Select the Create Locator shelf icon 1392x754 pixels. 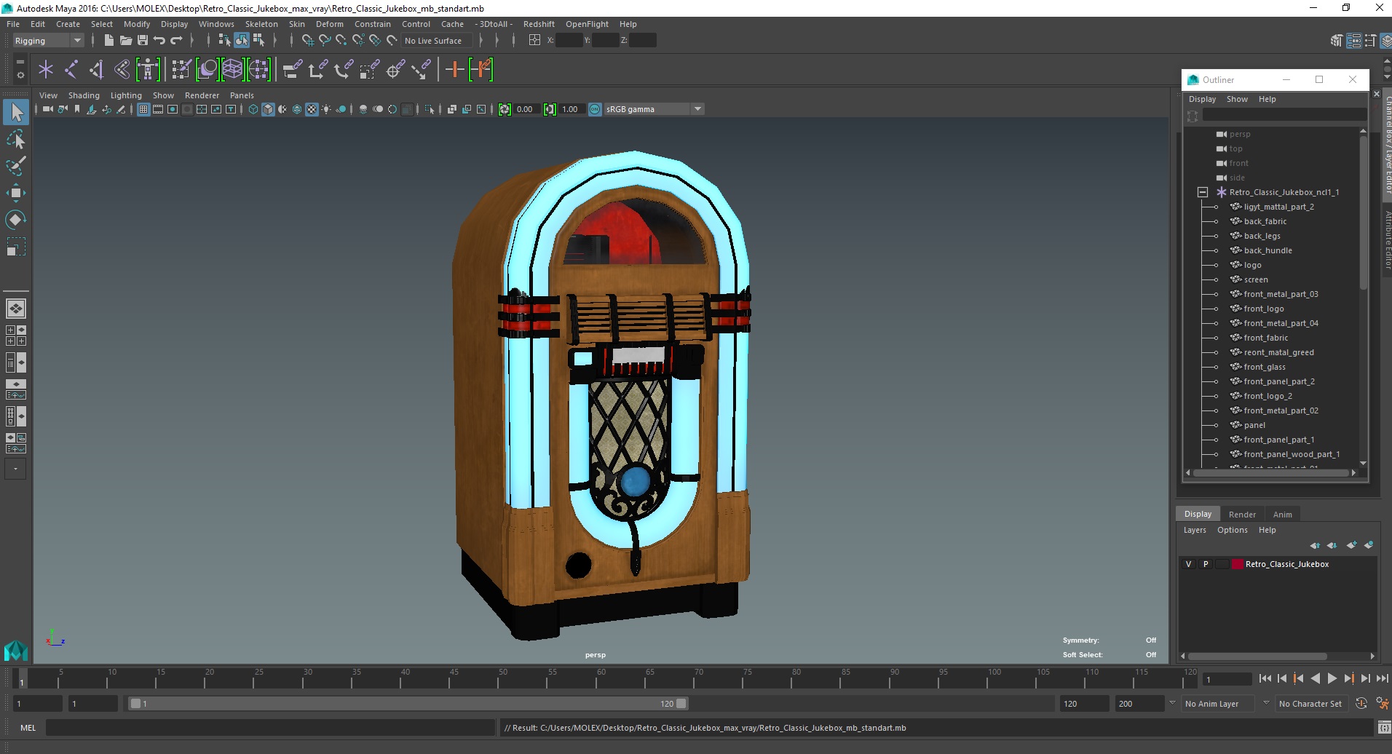point(46,70)
